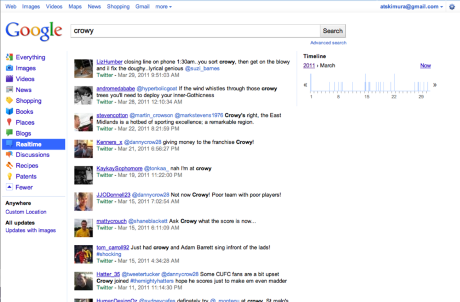Viewport: 460px width, 302px height.
Task: Open the atskimura@gmail.com account dropdown
Action: [x=412, y=6]
